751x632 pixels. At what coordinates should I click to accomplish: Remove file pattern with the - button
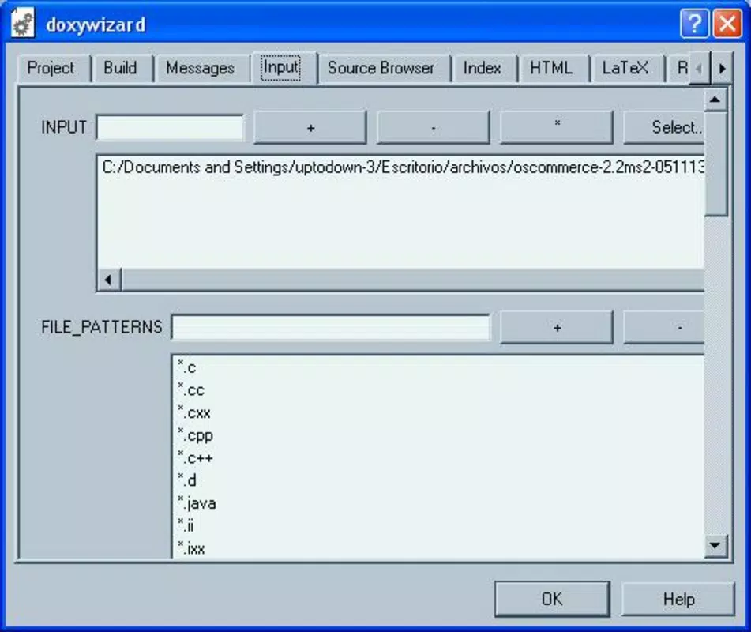(664, 327)
